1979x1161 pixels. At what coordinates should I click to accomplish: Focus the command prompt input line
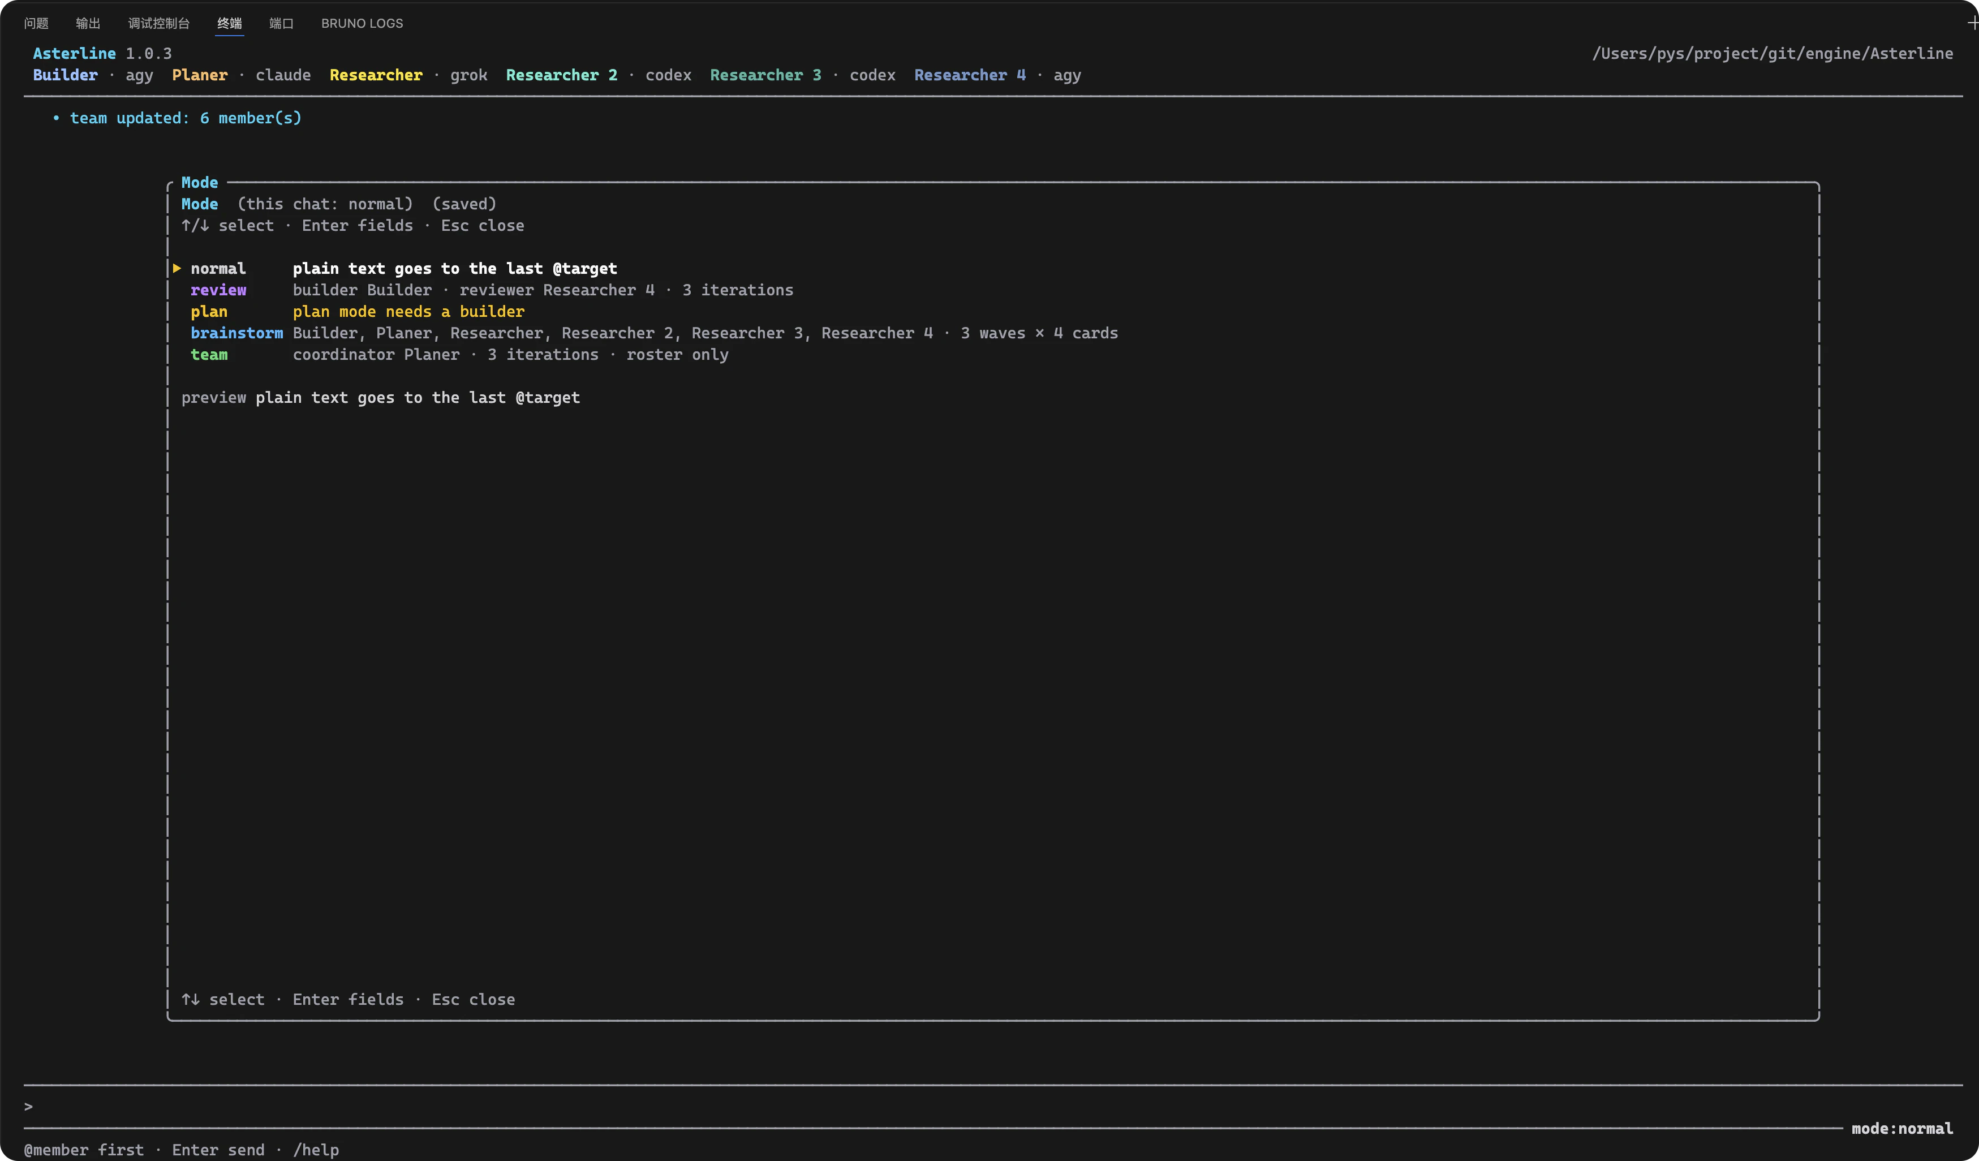[x=993, y=1107]
